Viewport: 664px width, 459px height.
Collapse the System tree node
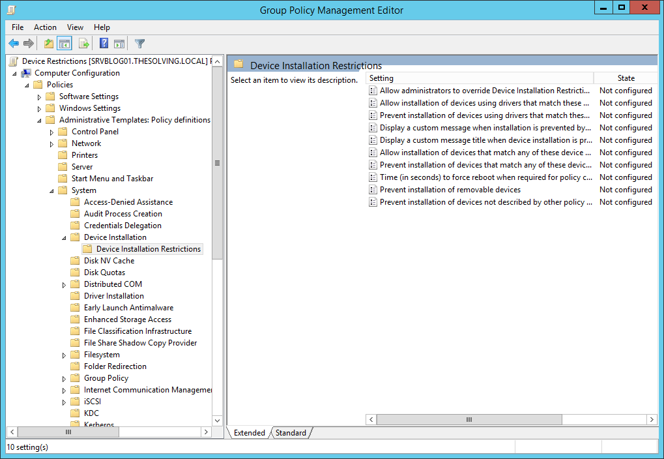(51, 191)
